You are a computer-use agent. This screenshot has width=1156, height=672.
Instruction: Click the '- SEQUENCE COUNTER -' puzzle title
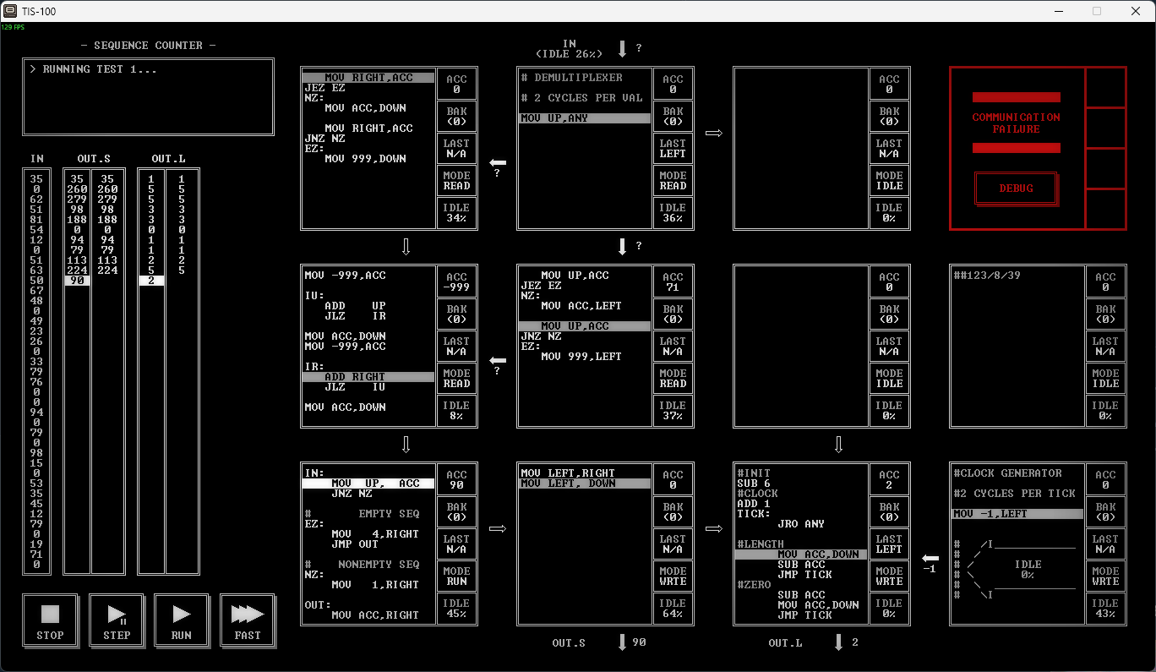pos(148,46)
